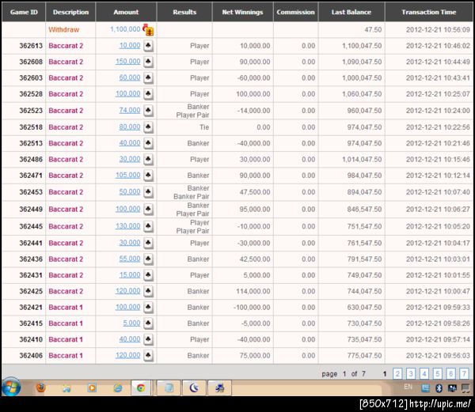
Task: Click the EN language indicator in tray
Action: click(x=408, y=387)
